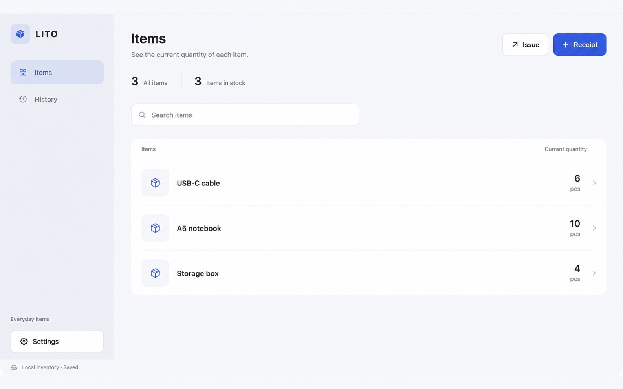
Task: Add a new Receipt
Action: (580, 45)
